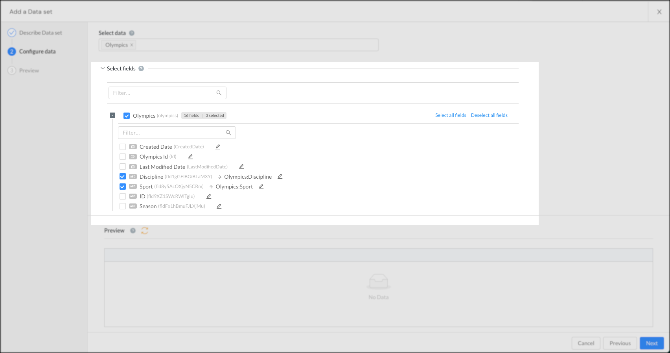Open the Select data dropdown

239,45
